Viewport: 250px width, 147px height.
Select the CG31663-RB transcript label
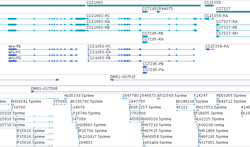point(98,28)
